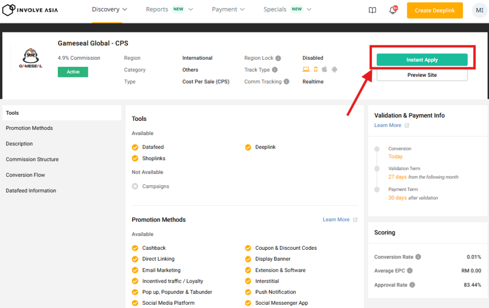The height and width of the screenshot is (308, 489).
Task: Click the Create Deeplink button
Action: [x=435, y=11]
